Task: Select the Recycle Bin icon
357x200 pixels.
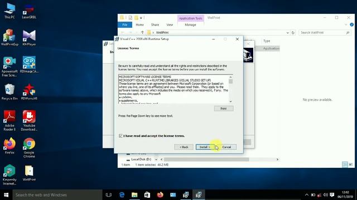Action: pos(9,92)
